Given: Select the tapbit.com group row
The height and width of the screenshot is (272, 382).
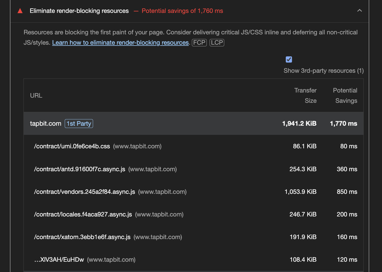Looking at the screenshot, I should point(194,123).
